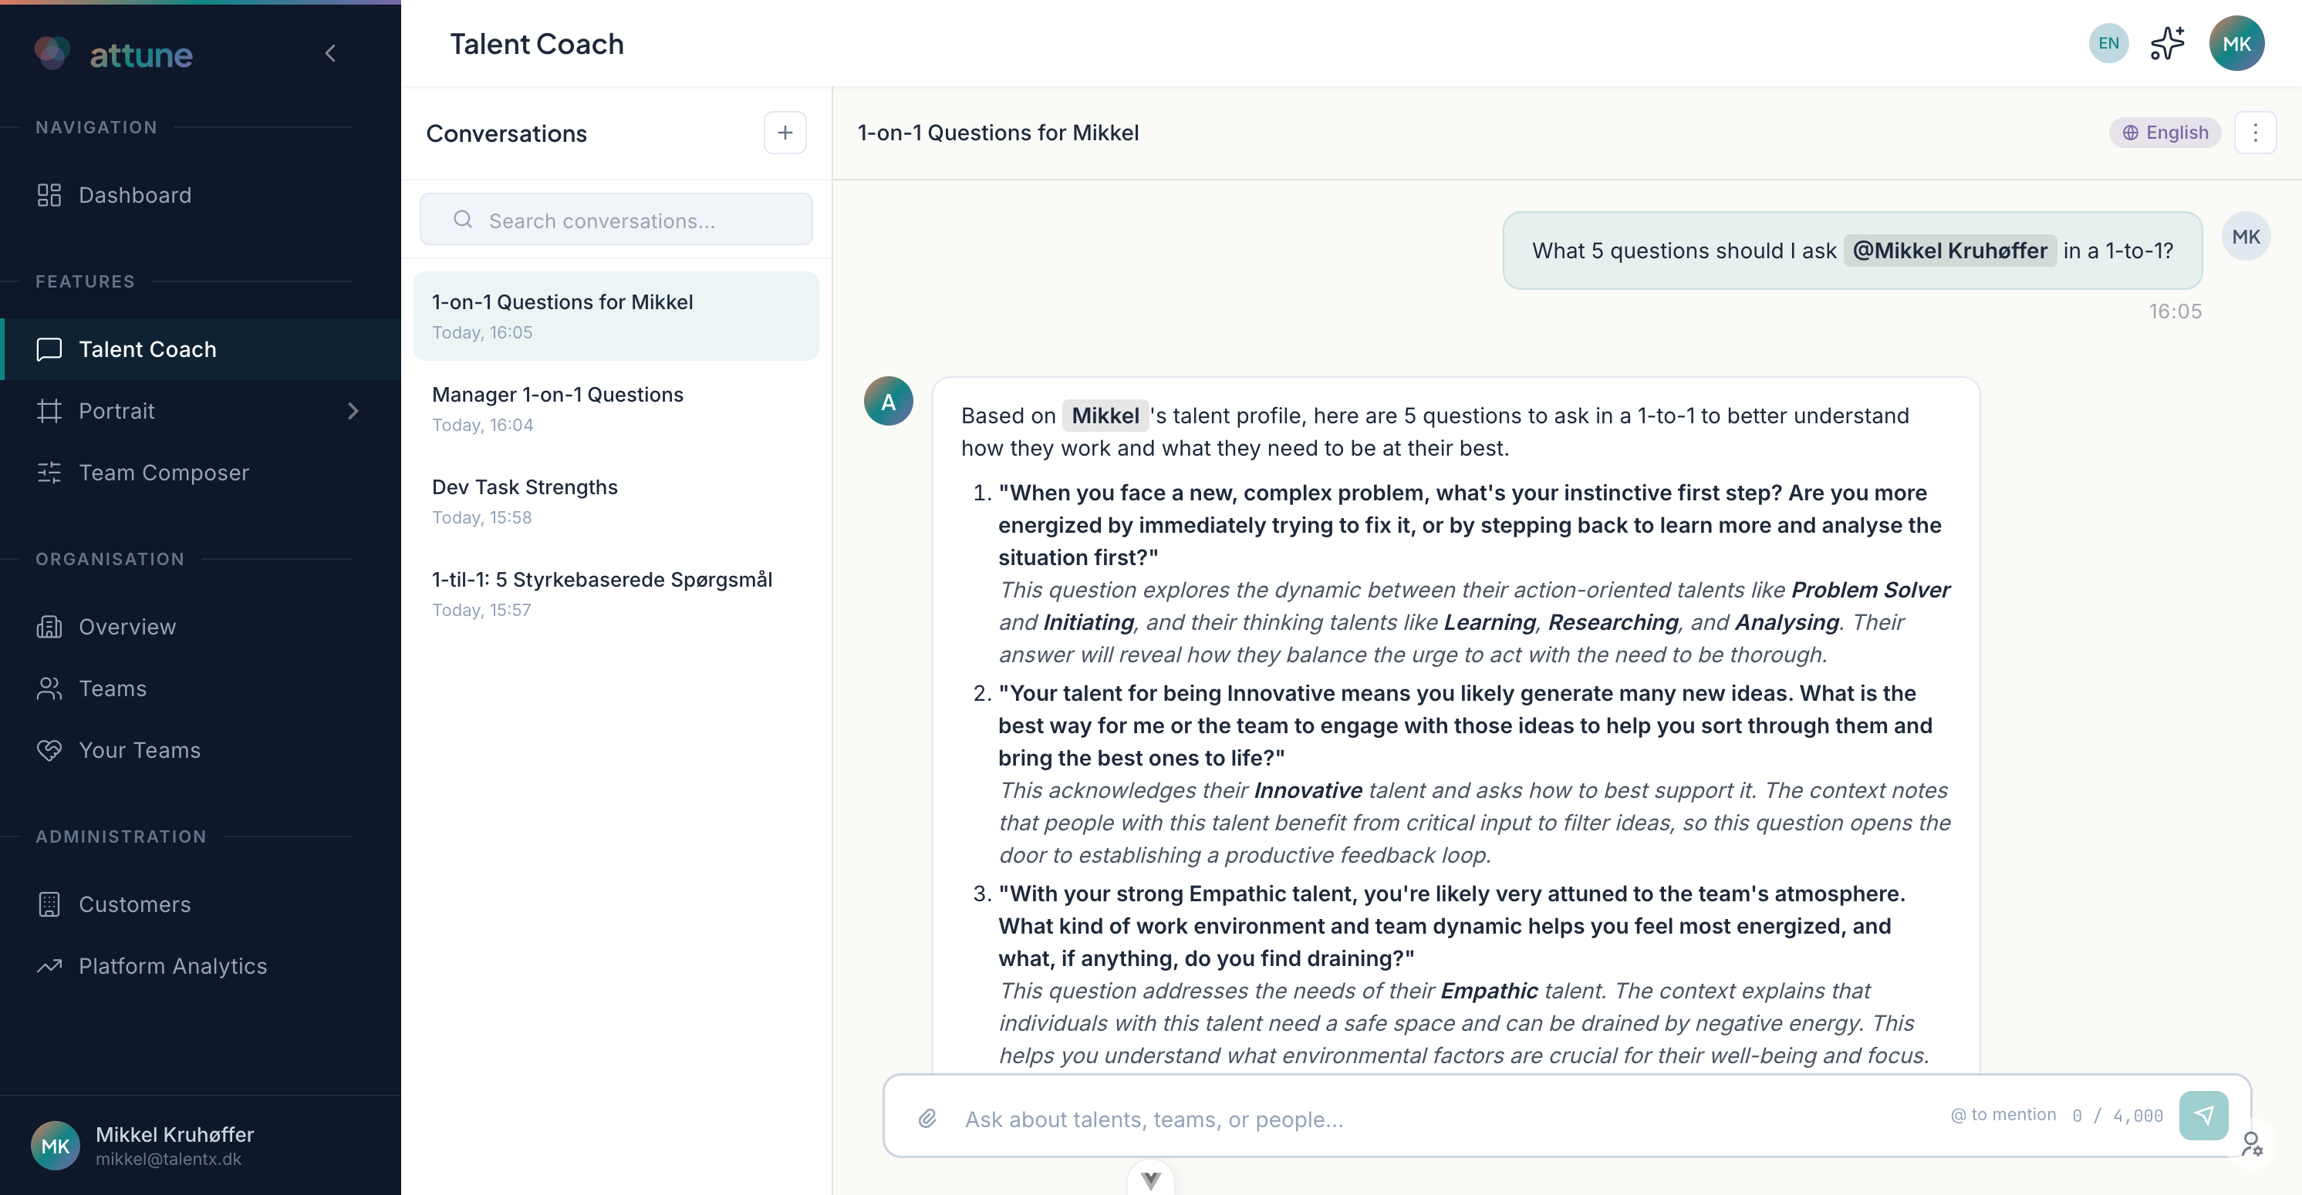Switch the response language via English badge
This screenshot has width=2302, height=1195.
[x=2165, y=132]
